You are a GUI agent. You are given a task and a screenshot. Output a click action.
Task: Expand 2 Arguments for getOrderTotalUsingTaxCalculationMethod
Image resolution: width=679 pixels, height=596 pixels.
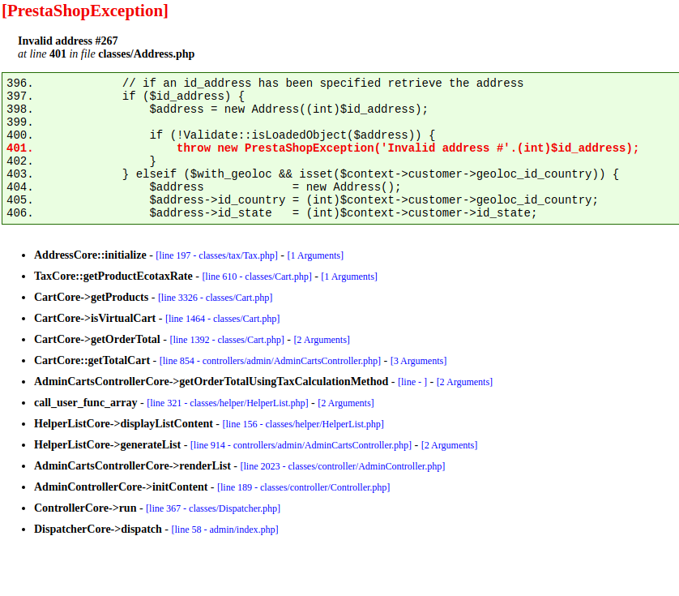tap(464, 382)
